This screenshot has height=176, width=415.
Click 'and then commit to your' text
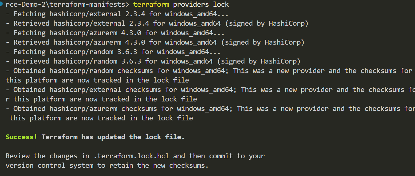pyautogui.click(x=219, y=156)
